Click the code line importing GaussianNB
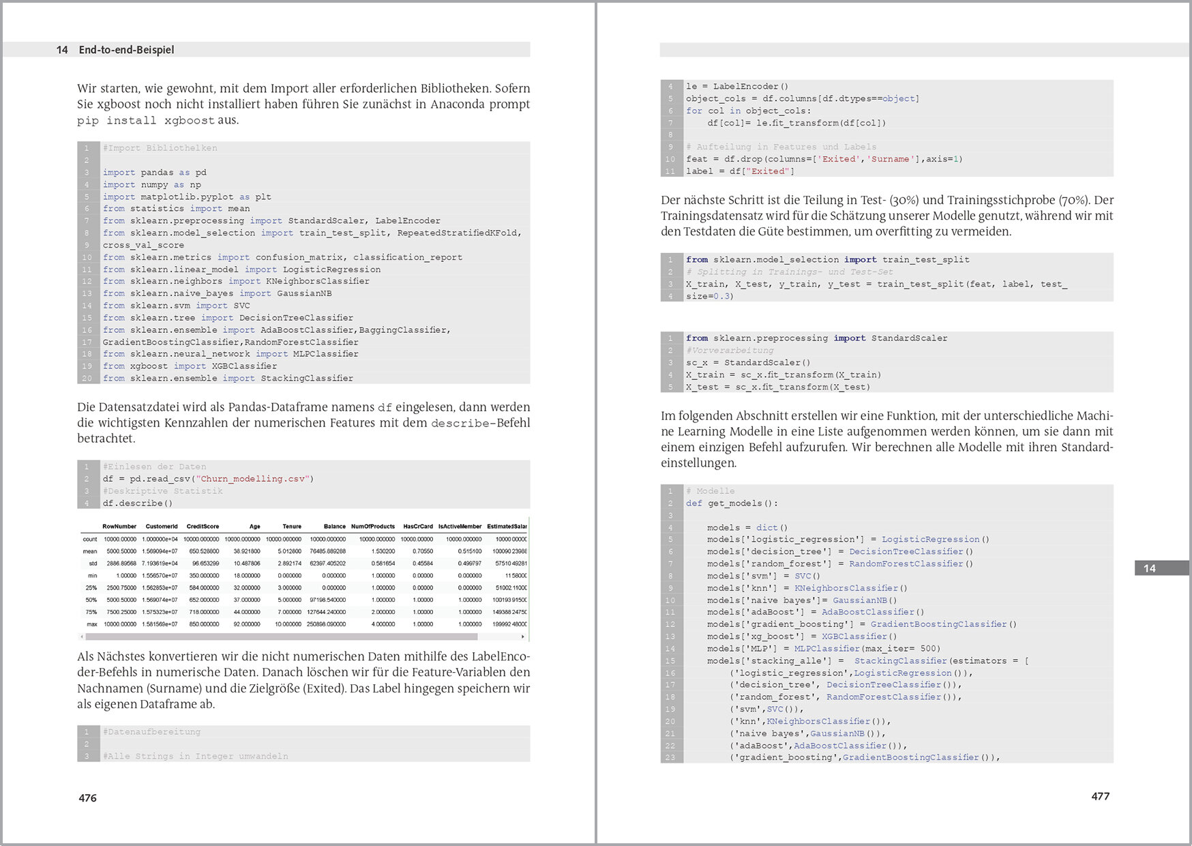Screen dimensions: 1192x846 (217, 293)
